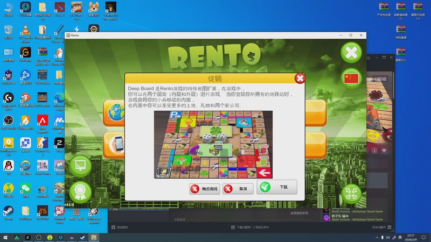The image size is (431, 242).
Task: Click the heart wishlist icon in Steam window
Action: point(384,151)
